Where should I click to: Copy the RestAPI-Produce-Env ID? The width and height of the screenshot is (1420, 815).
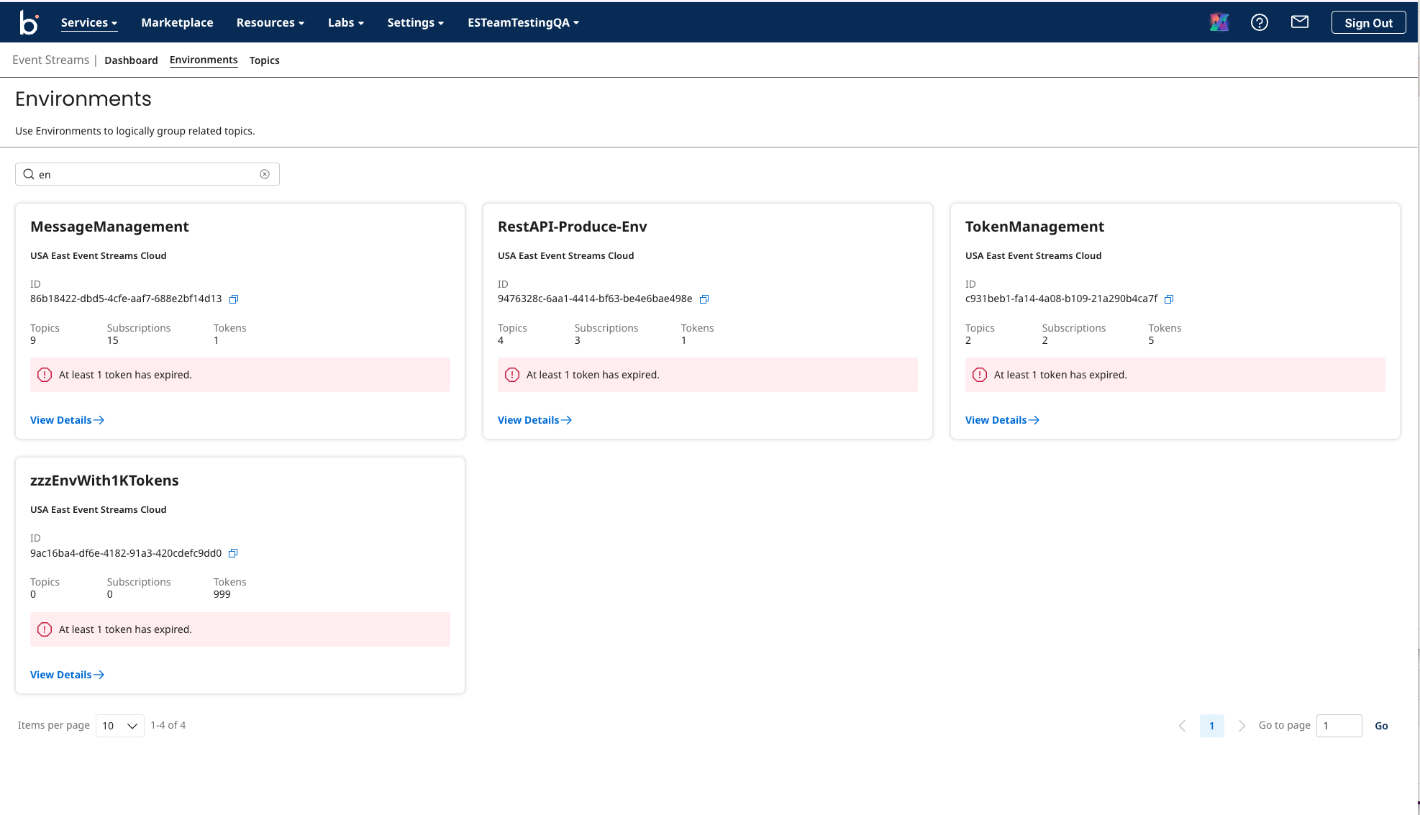704,299
